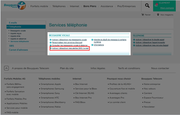The image size is (180, 115).
Task: Click Box Internet footer link
Action: click(x=81, y=84)
